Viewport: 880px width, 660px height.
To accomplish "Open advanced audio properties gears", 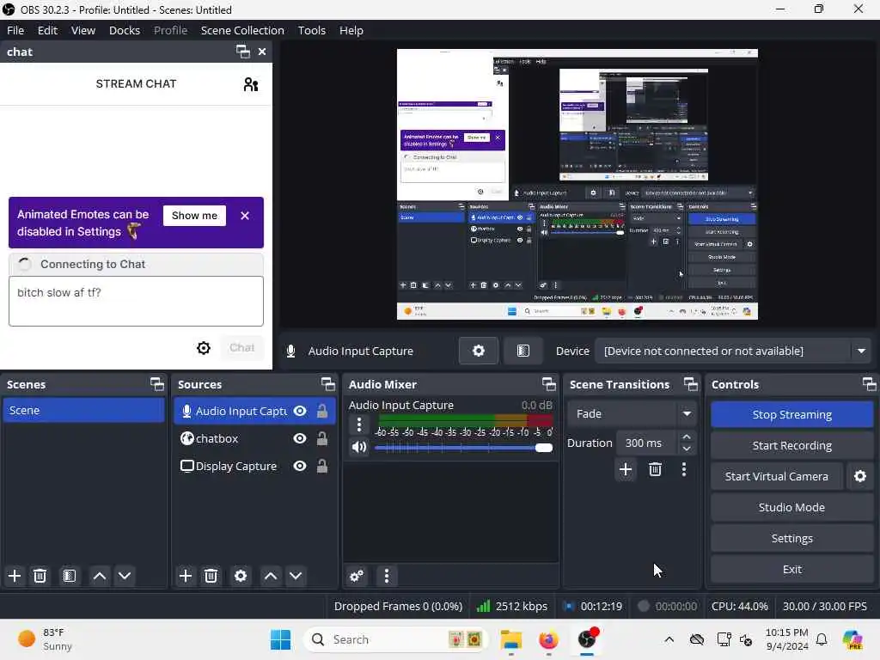I will click(357, 576).
